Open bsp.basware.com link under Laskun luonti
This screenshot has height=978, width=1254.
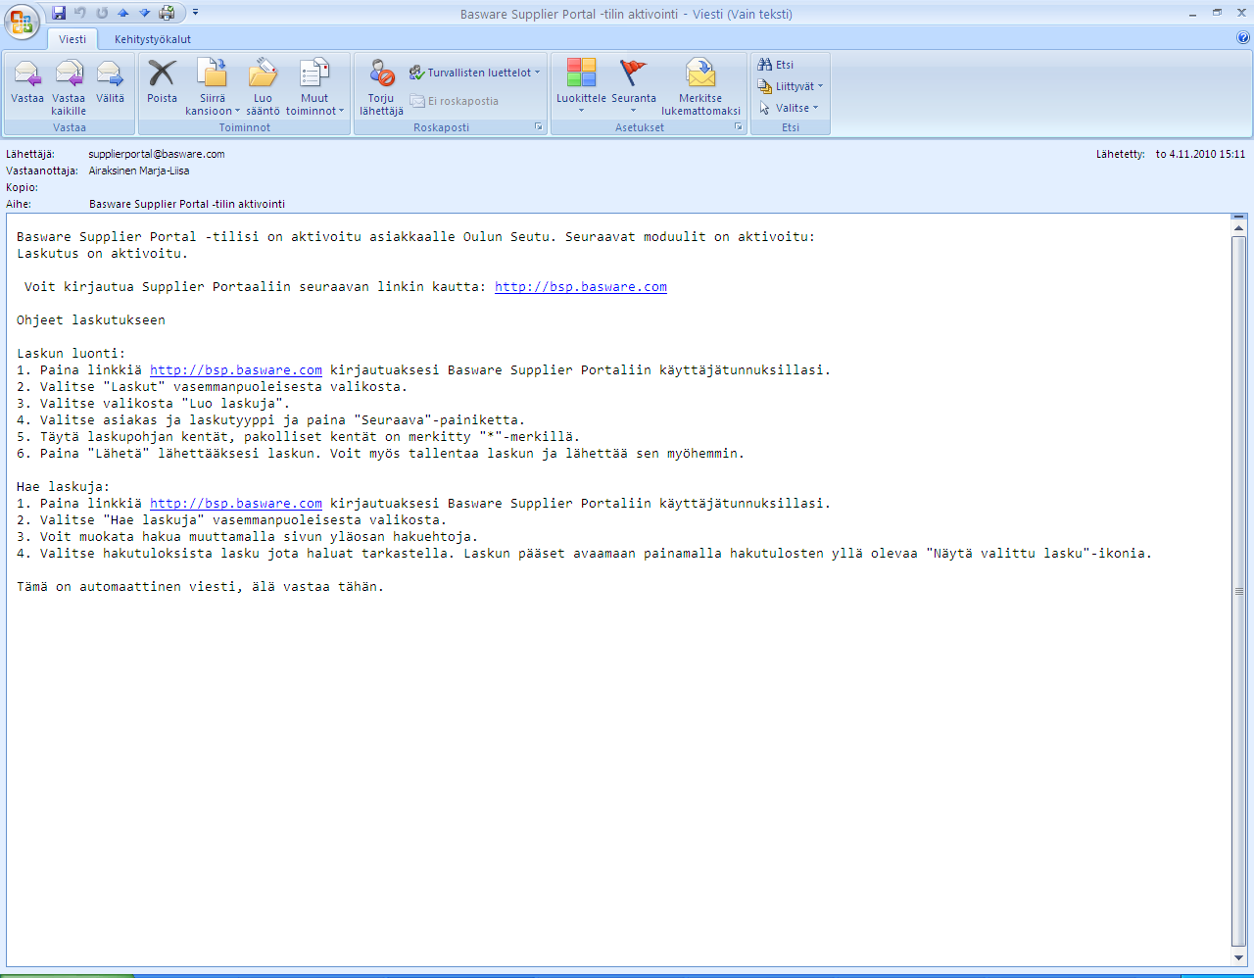click(x=236, y=370)
